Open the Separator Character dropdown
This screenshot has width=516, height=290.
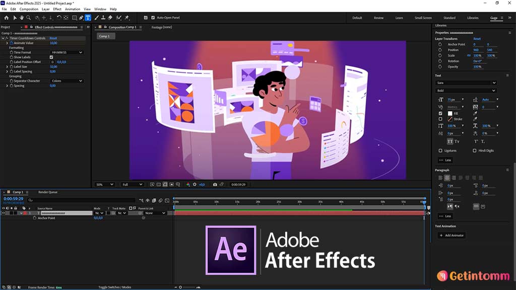pyautogui.click(x=67, y=81)
